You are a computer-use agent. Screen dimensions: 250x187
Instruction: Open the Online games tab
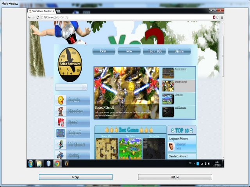click(179, 51)
